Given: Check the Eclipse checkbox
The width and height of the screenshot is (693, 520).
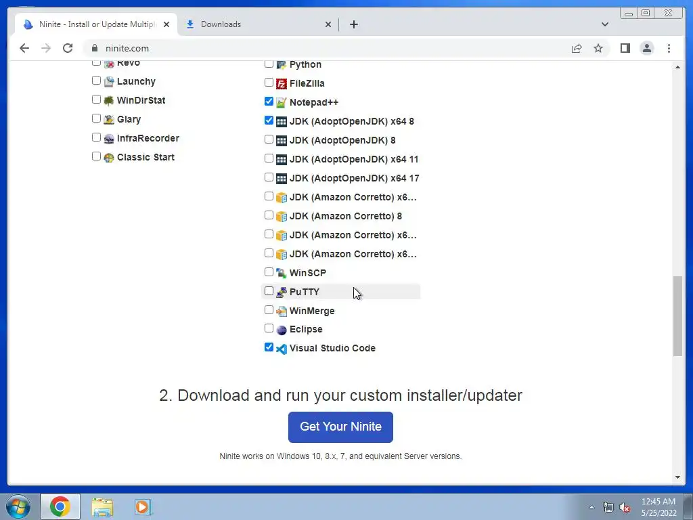Looking at the screenshot, I should coord(269,328).
